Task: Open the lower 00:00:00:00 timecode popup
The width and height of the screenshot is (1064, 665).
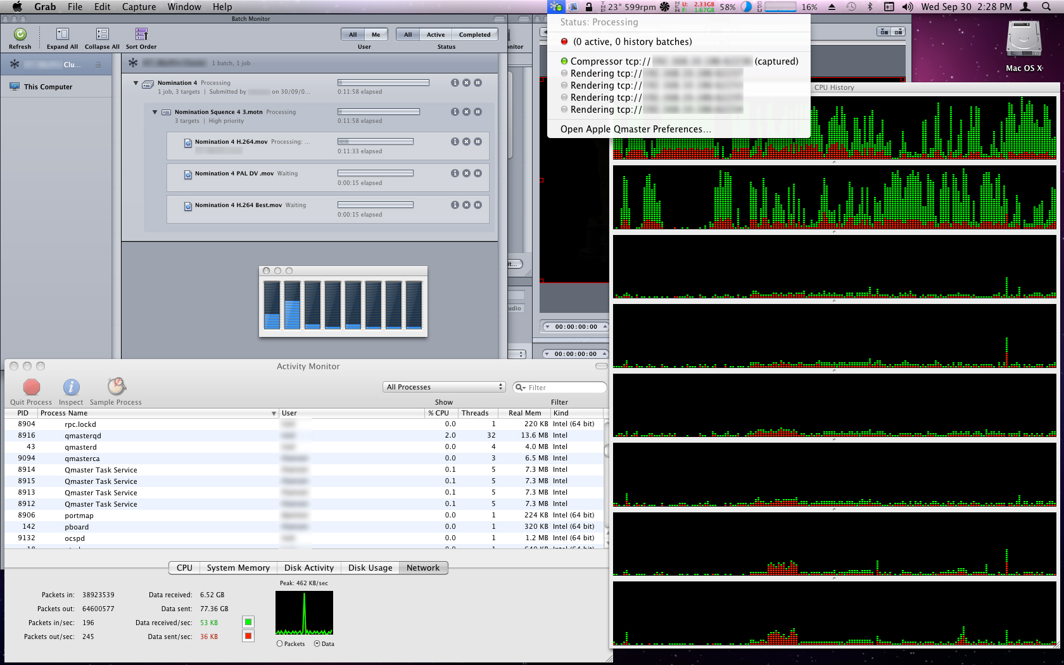Action: [575, 354]
